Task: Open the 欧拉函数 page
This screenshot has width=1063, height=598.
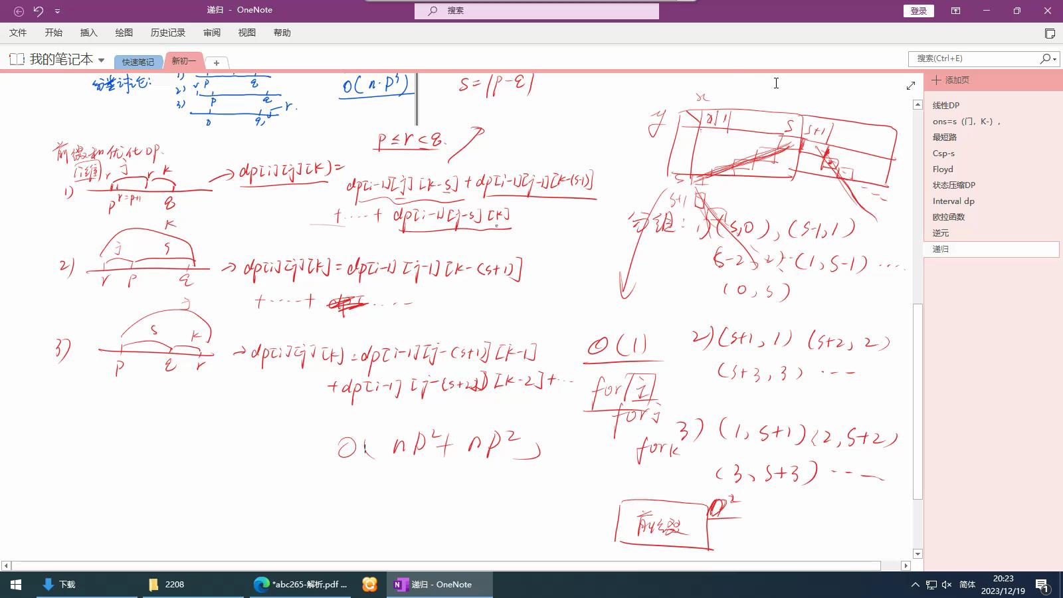Action: pyautogui.click(x=949, y=217)
